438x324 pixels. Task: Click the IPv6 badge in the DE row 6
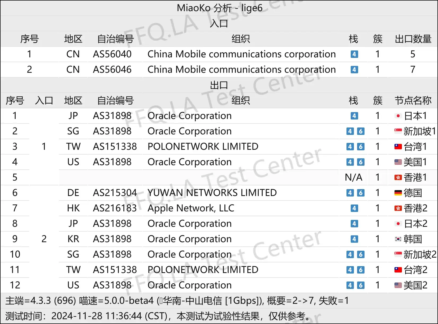(361, 193)
